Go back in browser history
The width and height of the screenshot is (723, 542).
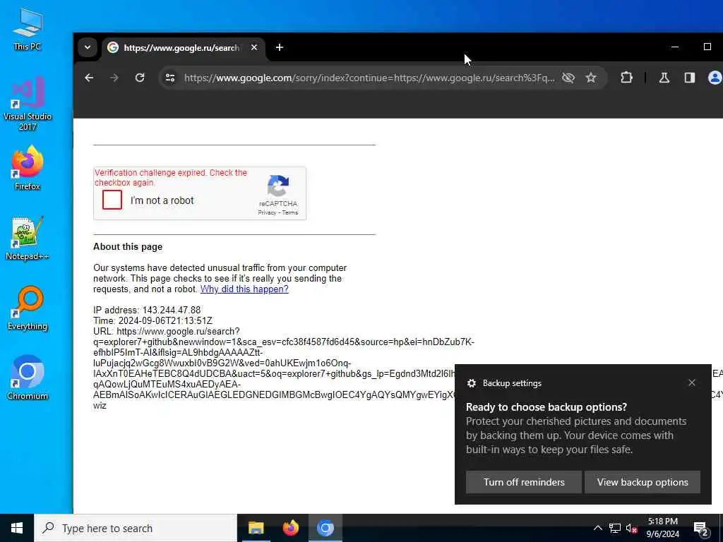point(89,78)
